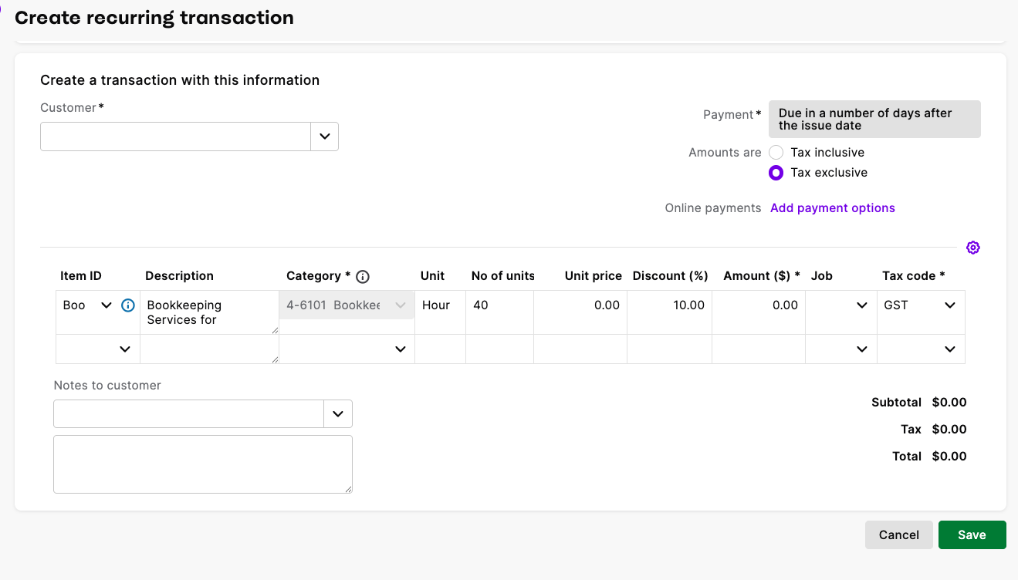This screenshot has width=1018, height=580.
Task: Click the Tax code column header
Action: coord(914,276)
